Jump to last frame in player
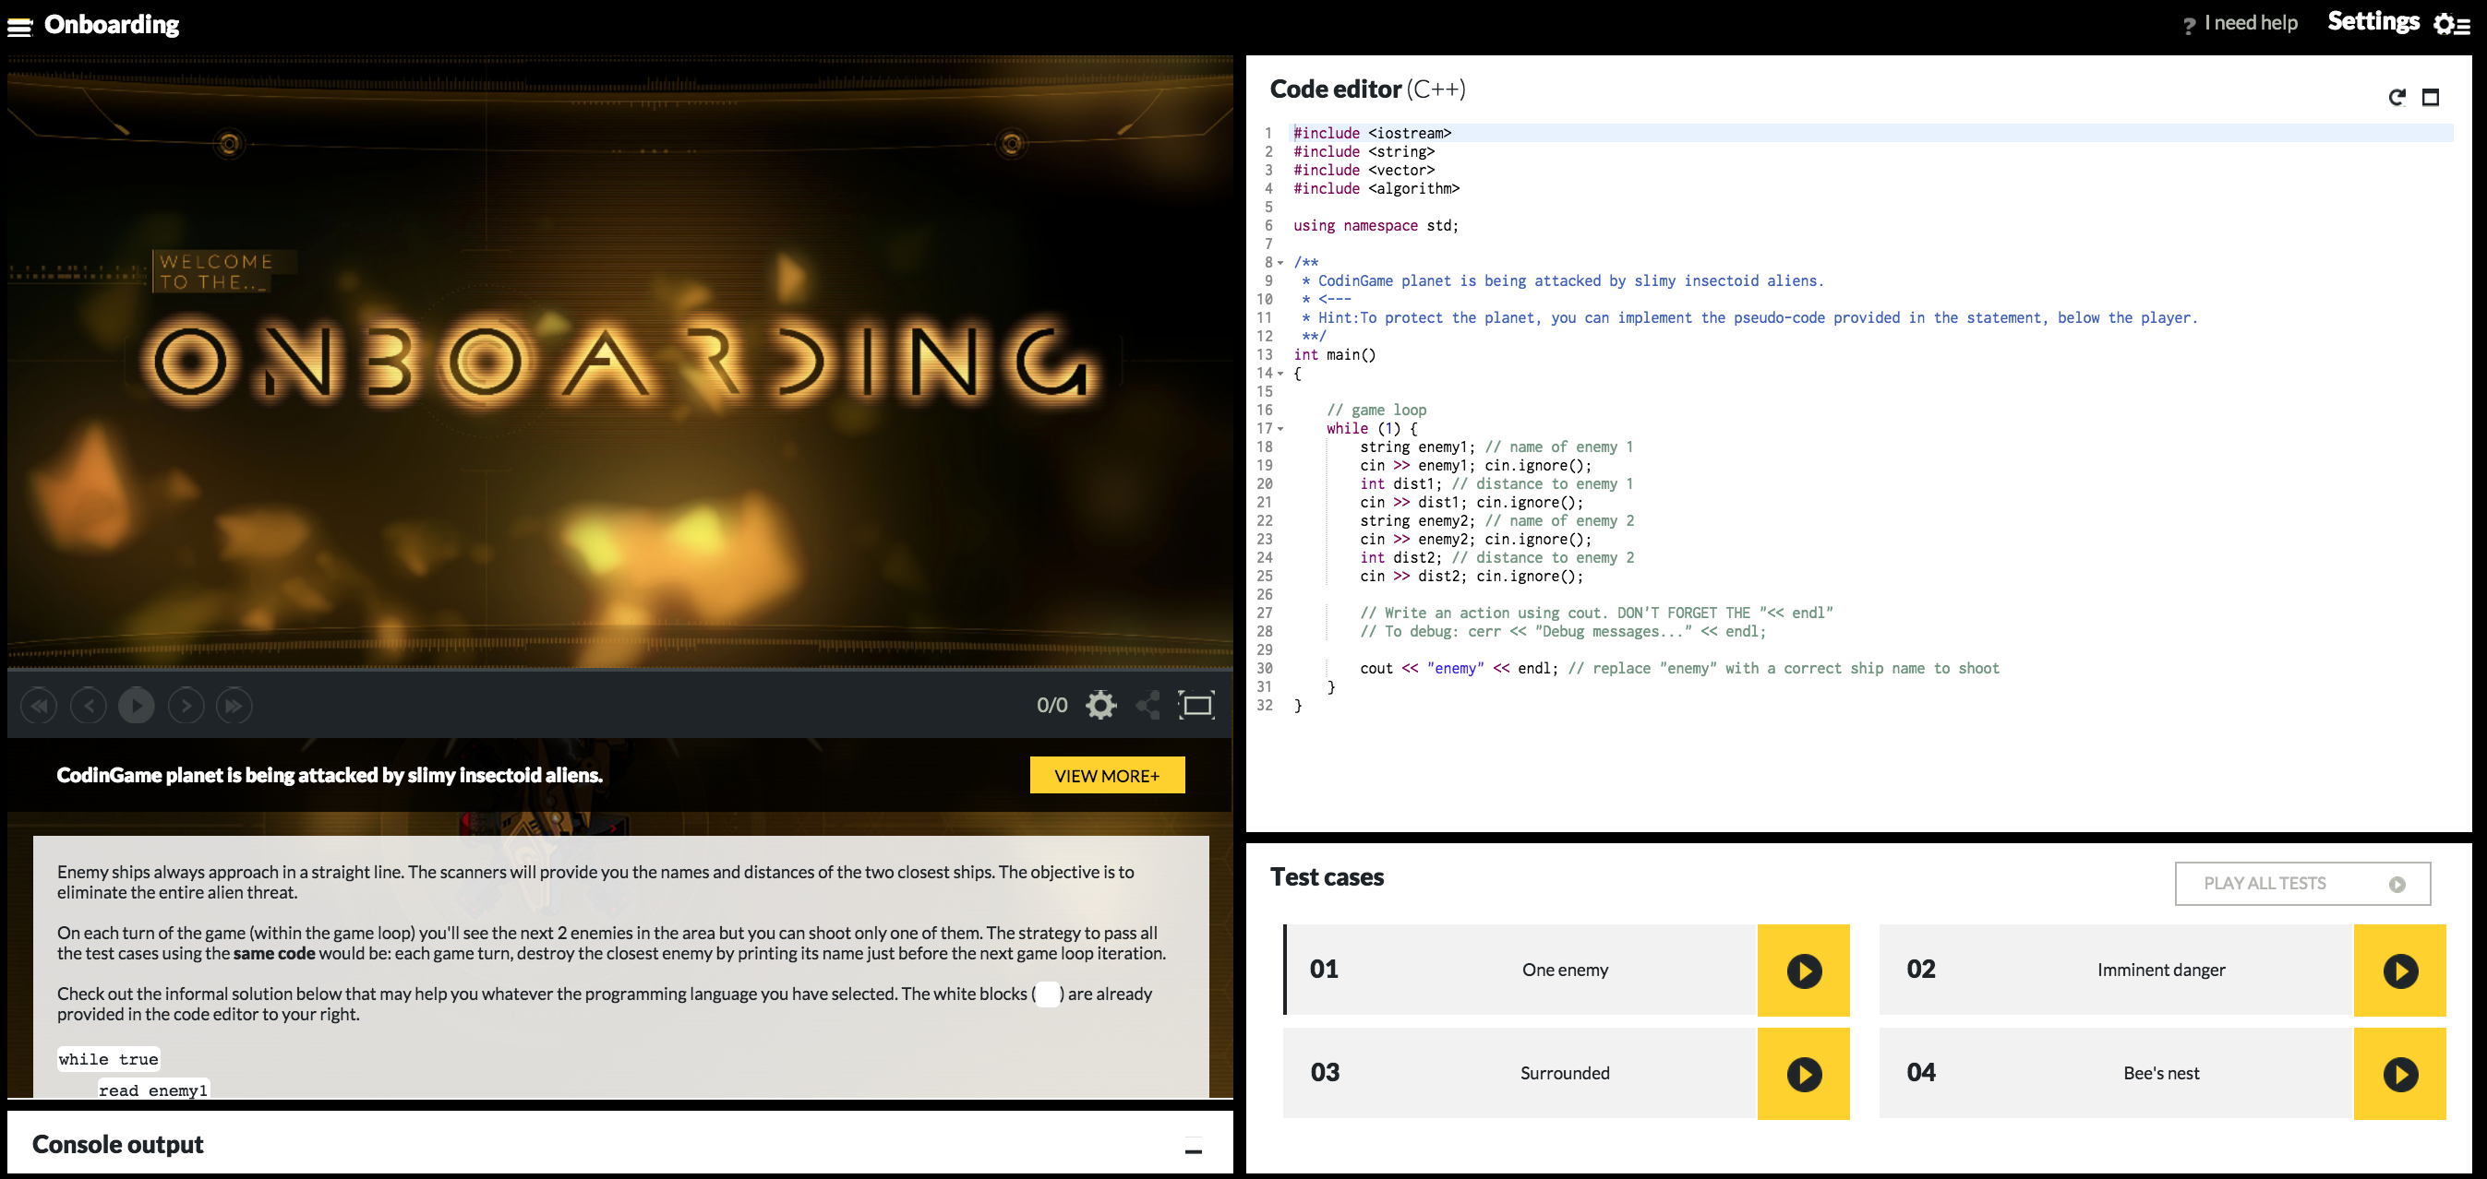Viewport: 2487px width, 1179px height. point(234,707)
